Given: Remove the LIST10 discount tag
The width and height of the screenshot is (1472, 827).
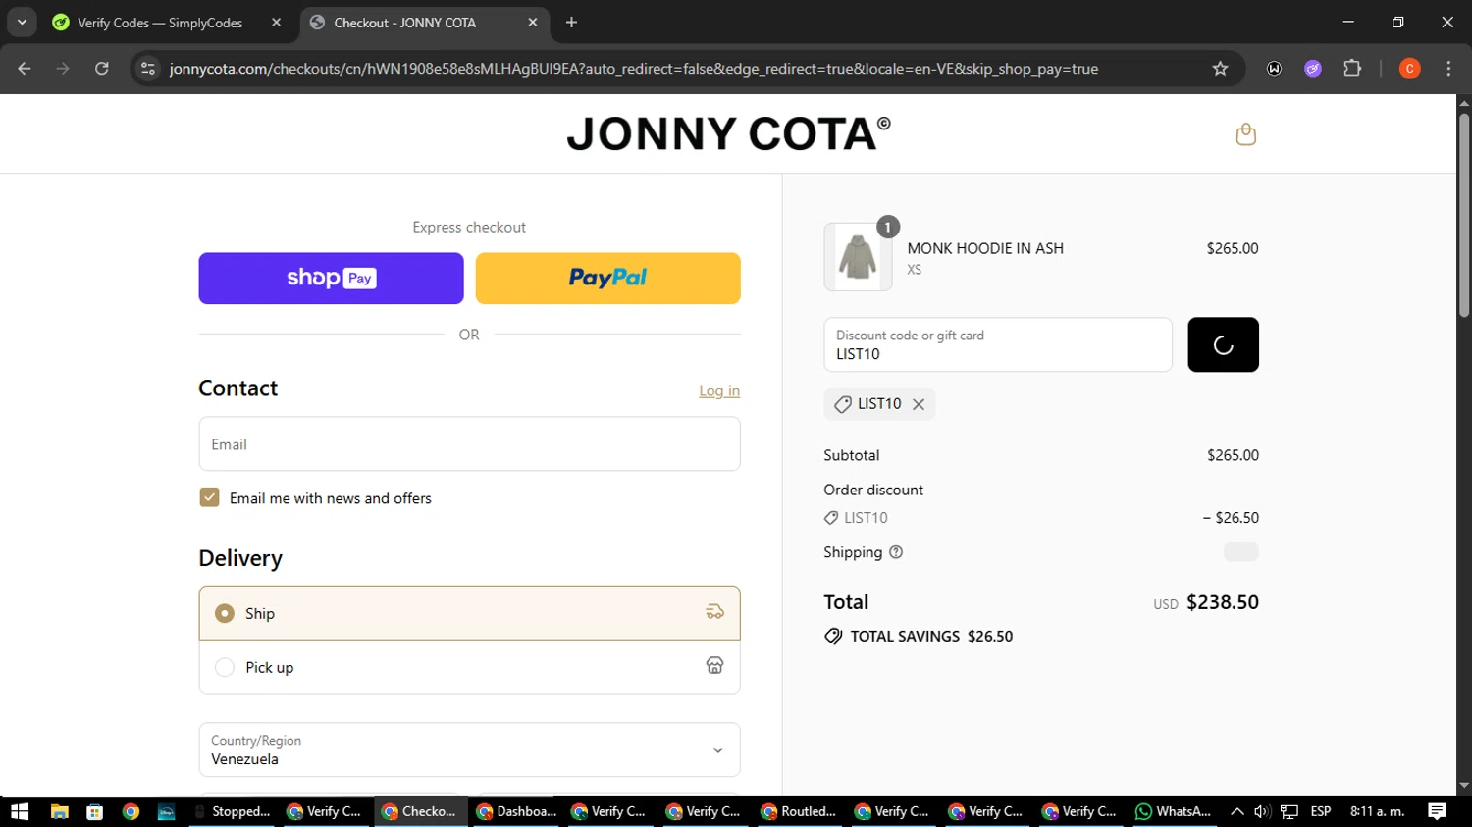Looking at the screenshot, I should [919, 404].
